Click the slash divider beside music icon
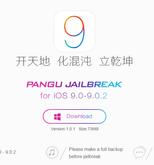Image resolution: width=154 pixels, height=165 pixels. pyautogui.click(x=63, y=153)
